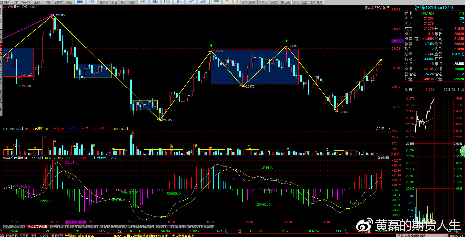Toggle the 多窗口 multi-window mode

tap(274, 2)
